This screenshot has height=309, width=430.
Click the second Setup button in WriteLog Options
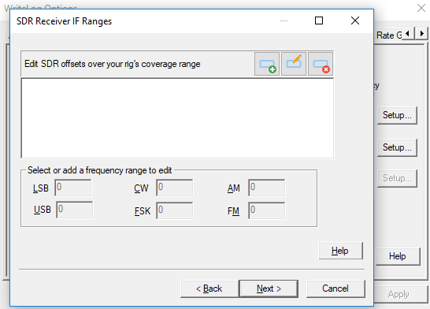[x=397, y=148]
